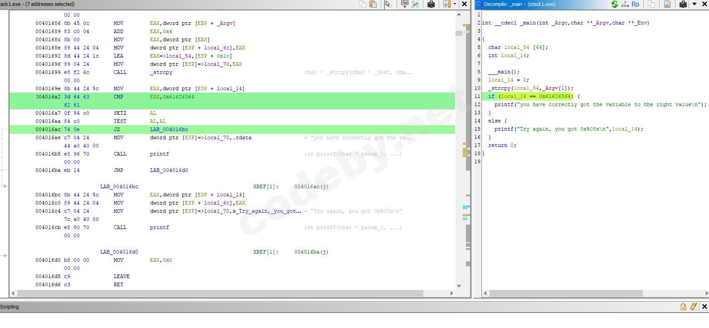Click the Decompiler export notepad icon
Viewport: 709px width, 328px height.
pos(667,4)
